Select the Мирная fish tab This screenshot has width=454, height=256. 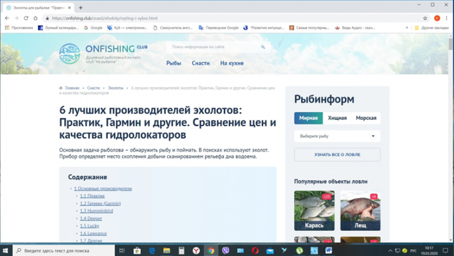[x=308, y=118]
